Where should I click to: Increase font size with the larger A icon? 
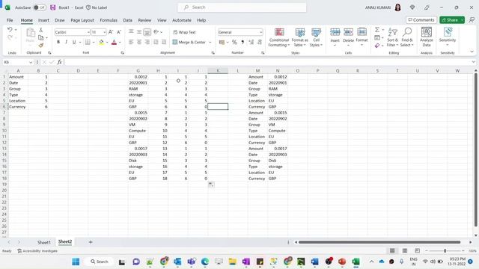111,32
